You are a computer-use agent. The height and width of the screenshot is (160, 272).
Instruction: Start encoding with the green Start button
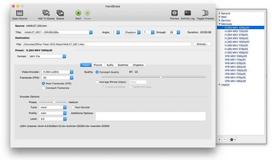pos(78,13)
